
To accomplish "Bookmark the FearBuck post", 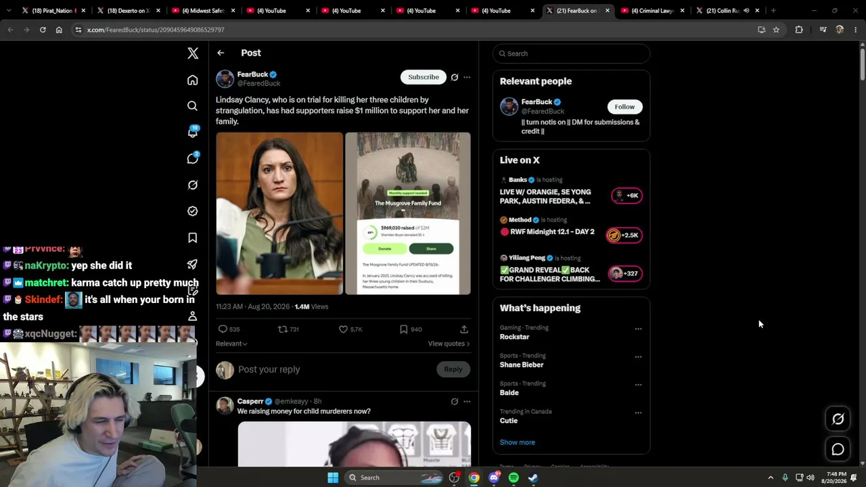I will tap(403, 329).
